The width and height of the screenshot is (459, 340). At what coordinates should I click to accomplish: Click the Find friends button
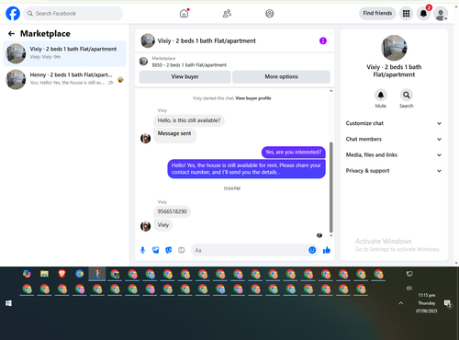pyautogui.click(x=377, y=13)
